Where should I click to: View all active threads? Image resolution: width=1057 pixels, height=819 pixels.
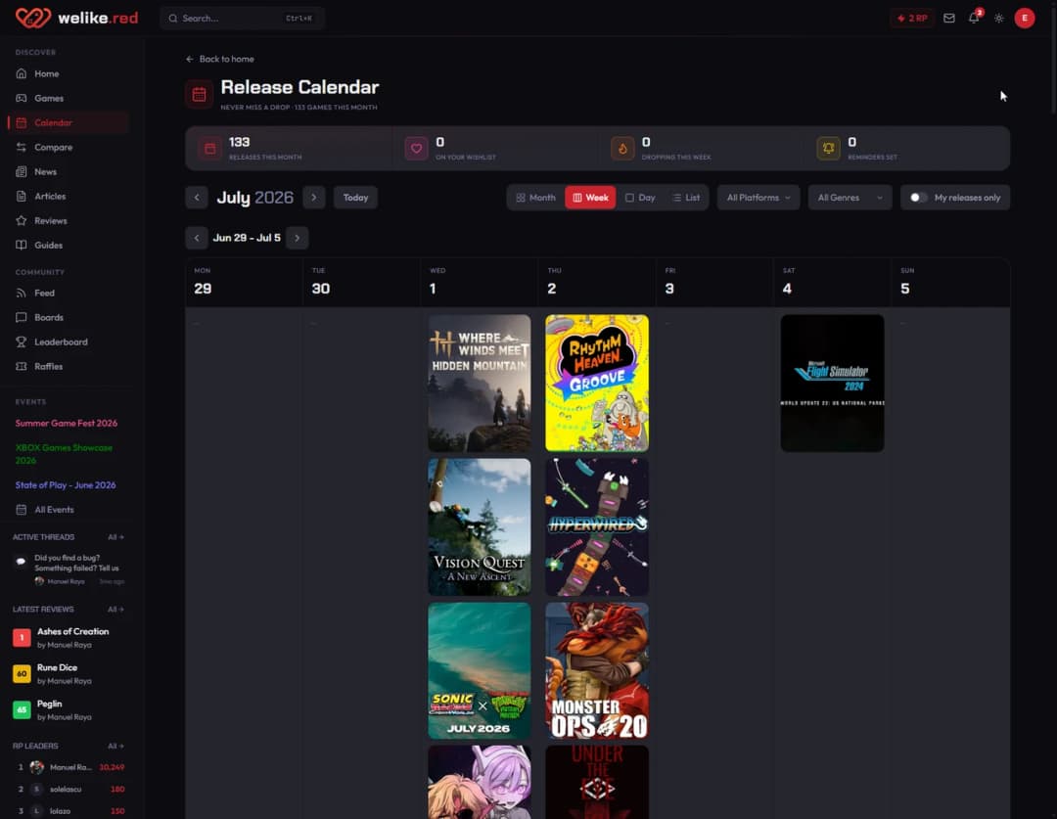[115, 537]
